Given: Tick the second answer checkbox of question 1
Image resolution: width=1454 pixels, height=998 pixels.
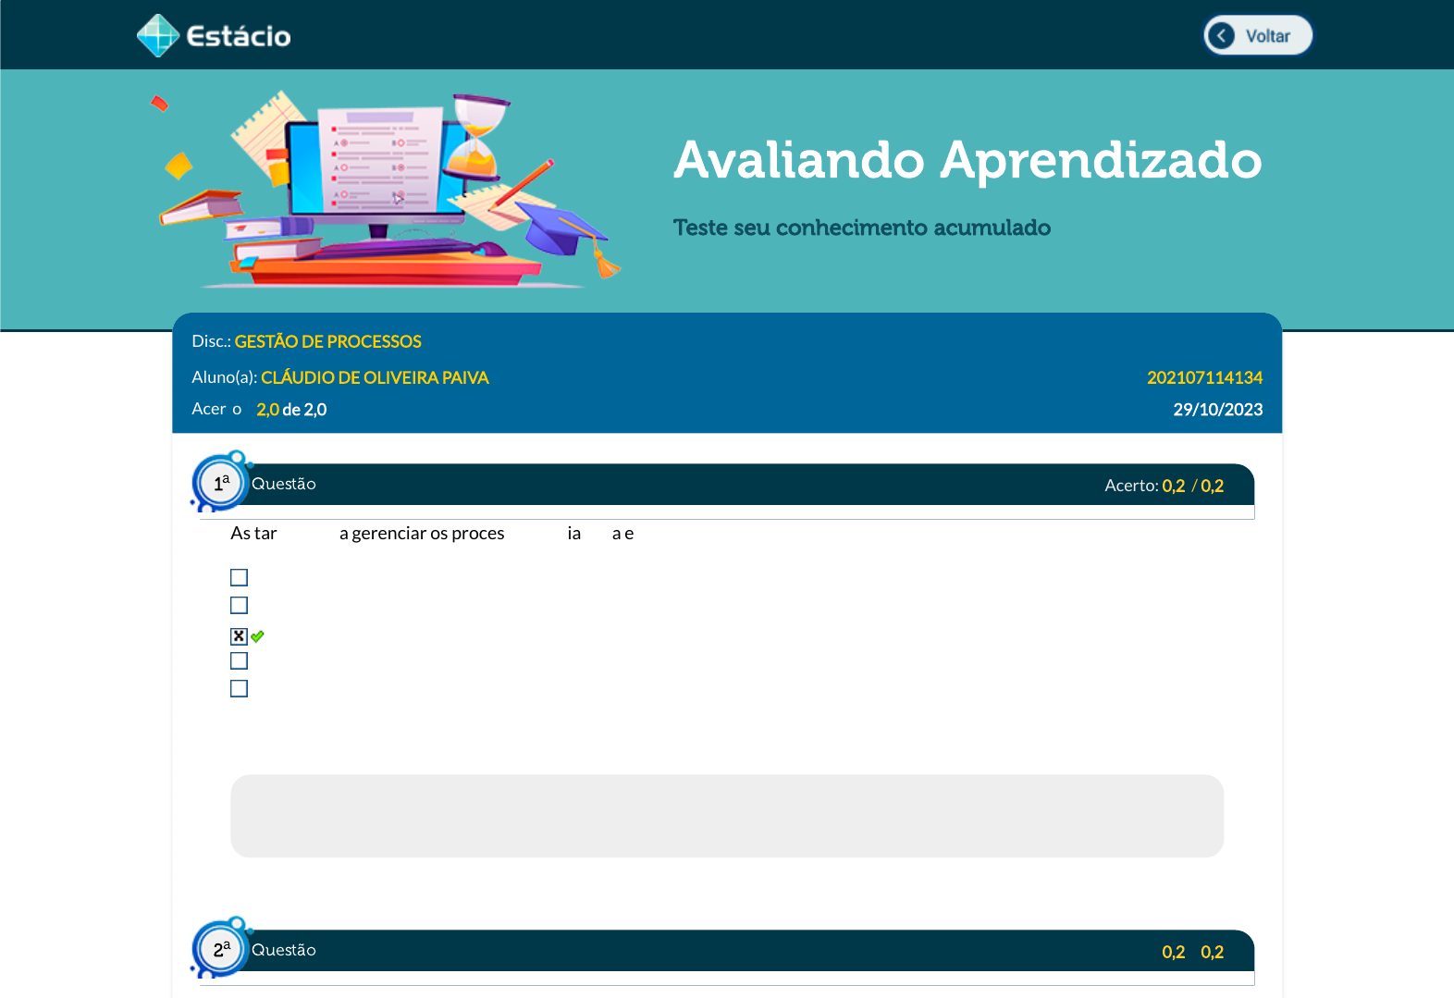Looking at the screenshot, I should (239, 605).
